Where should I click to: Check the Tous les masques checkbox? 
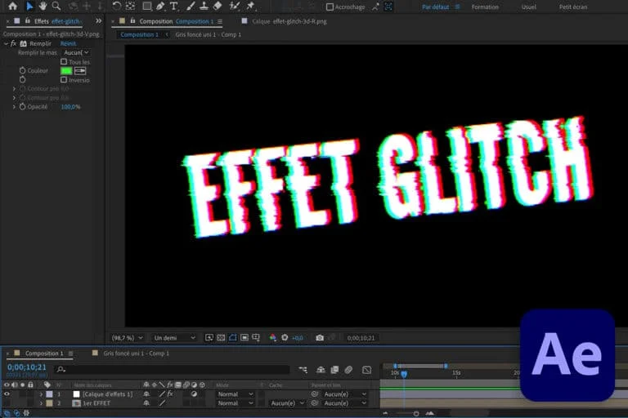pos(64,61)
